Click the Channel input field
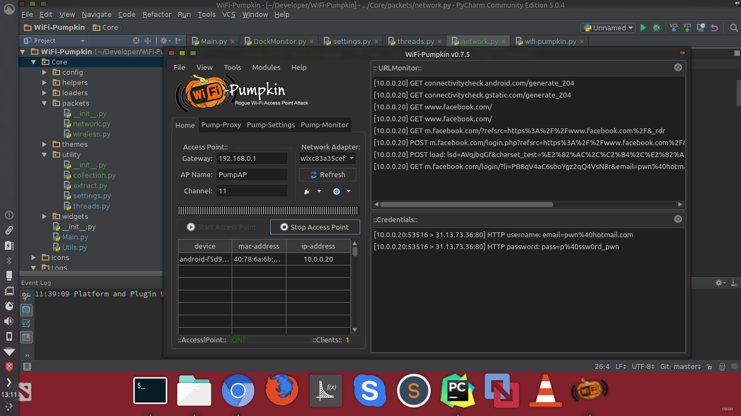The height and width of the screenshot is (416, 741). click(x=252, y=191)
